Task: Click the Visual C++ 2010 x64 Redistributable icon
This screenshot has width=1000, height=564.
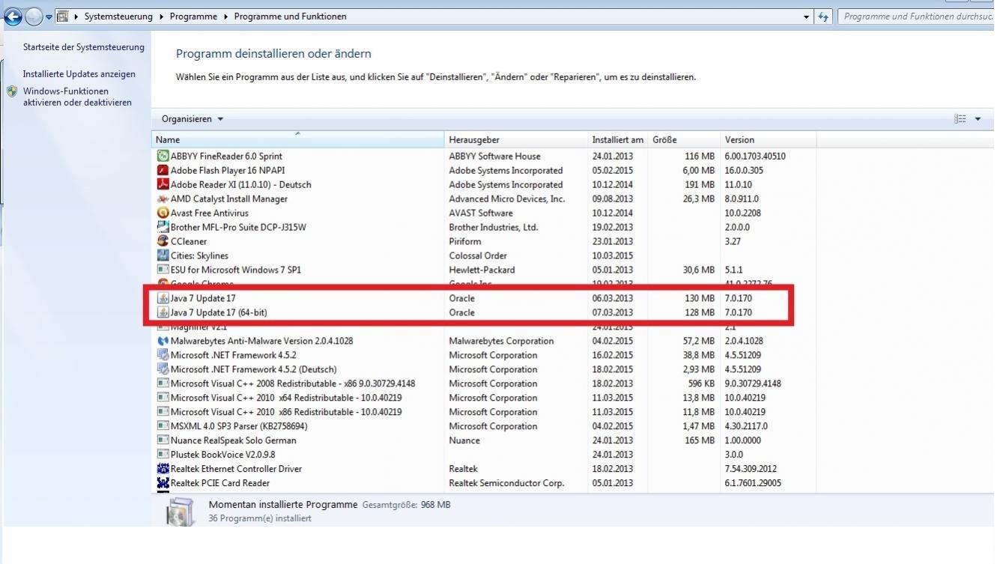Action: tap(163, 398)
